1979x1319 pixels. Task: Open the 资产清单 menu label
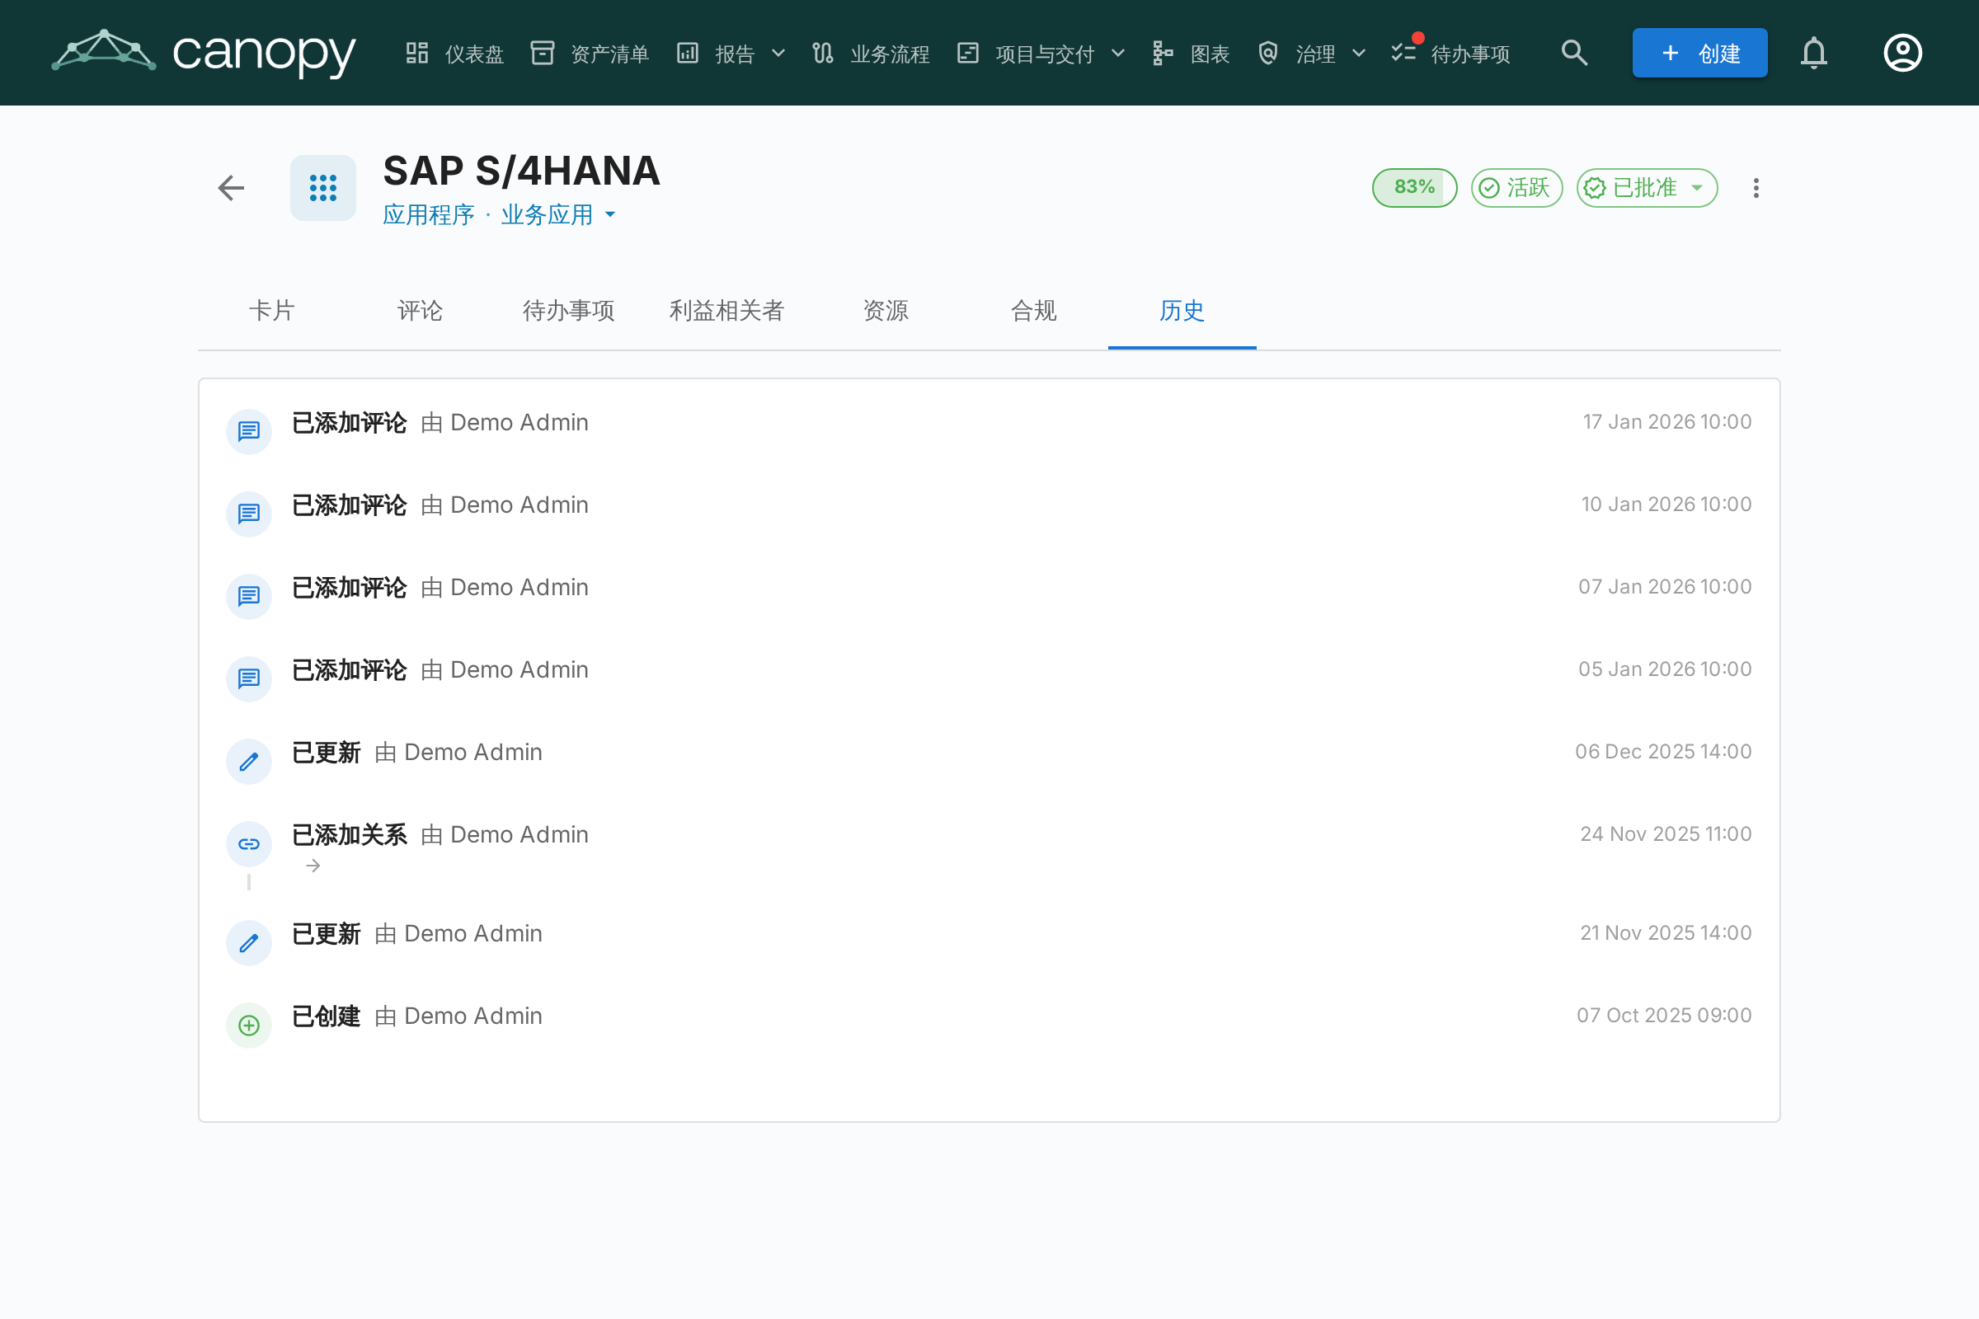click(x=610, y=54)
